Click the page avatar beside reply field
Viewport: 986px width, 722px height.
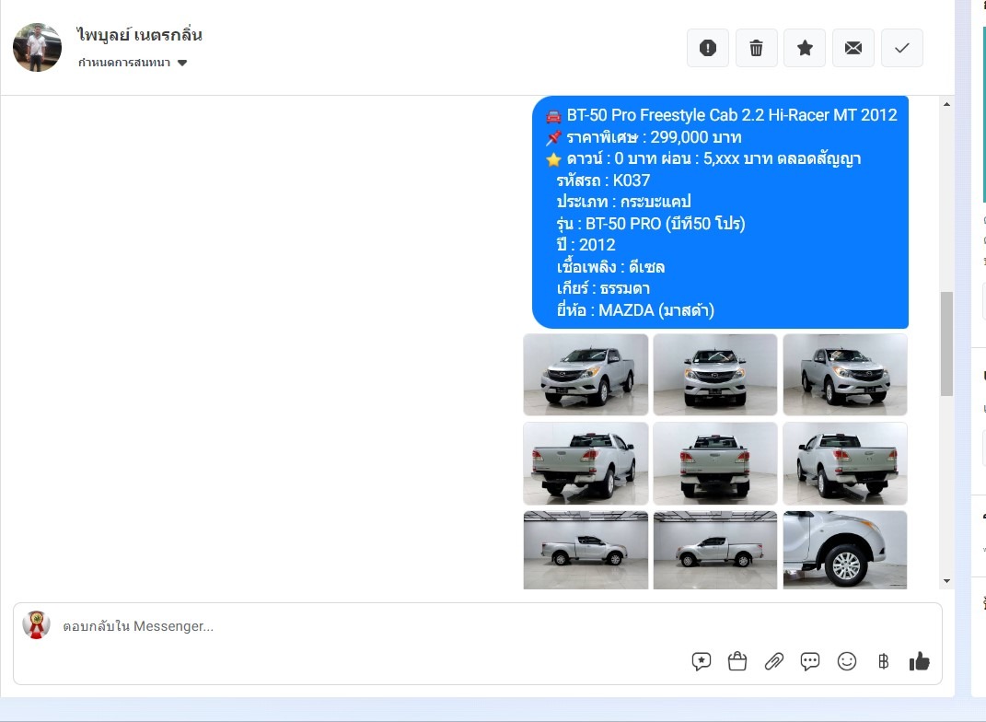coord(36,625)
